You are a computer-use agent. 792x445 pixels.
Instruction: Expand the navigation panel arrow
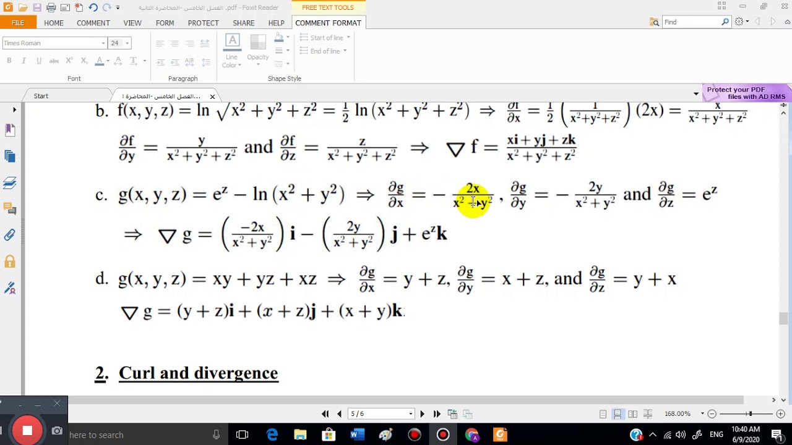14,110
